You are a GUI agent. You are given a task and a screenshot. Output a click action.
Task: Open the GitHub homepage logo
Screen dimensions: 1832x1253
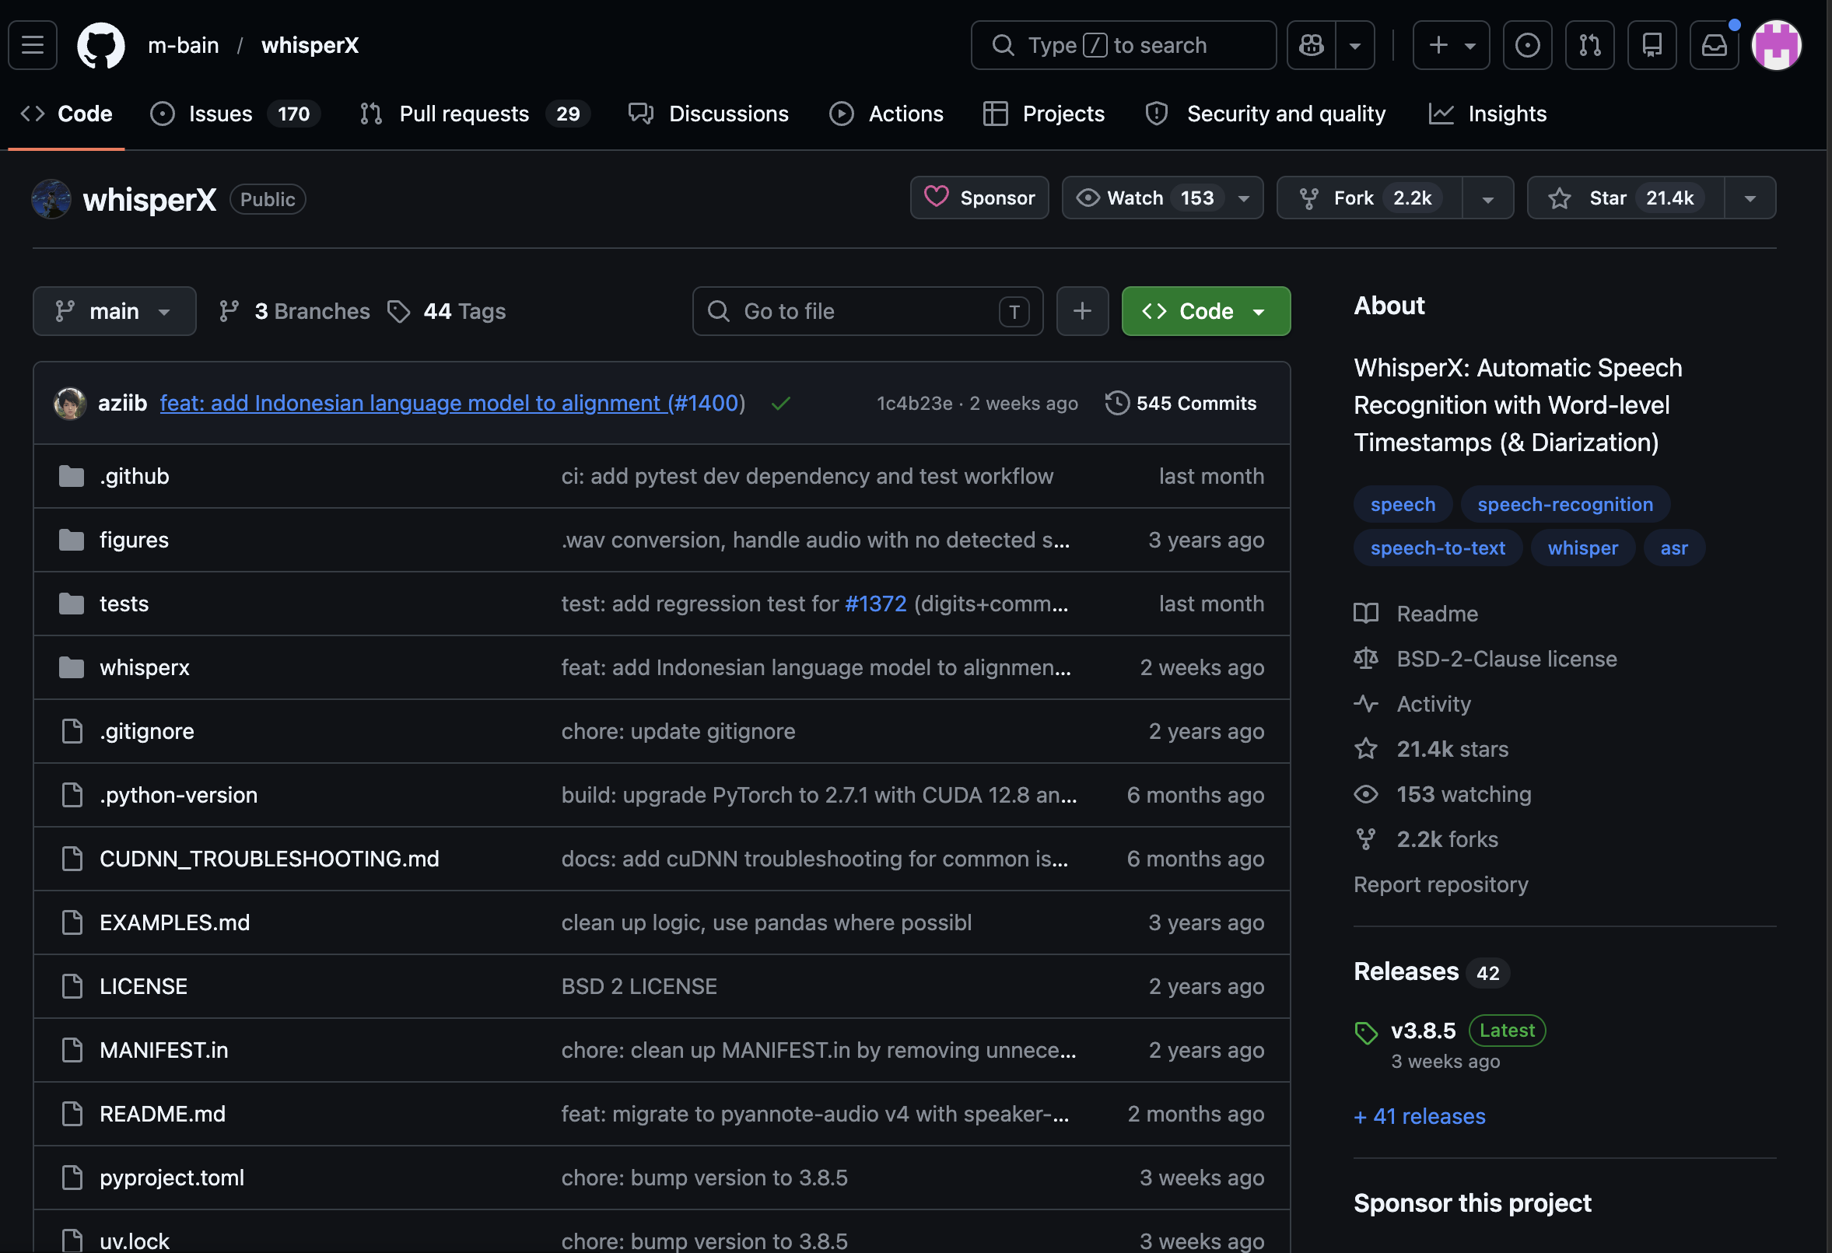pos(101,45)
